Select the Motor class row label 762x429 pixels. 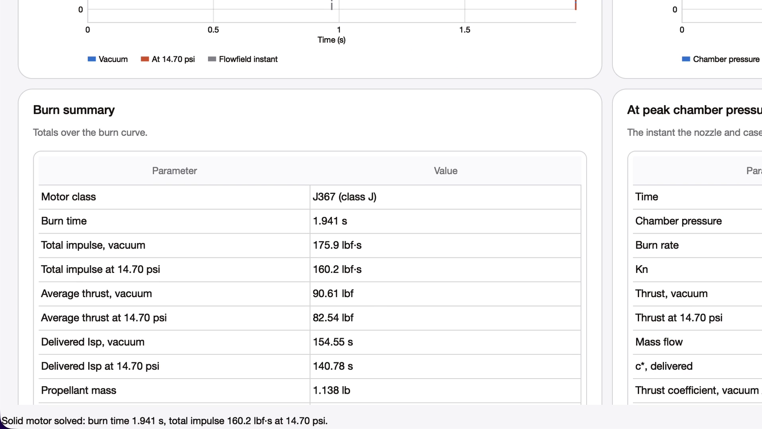68,197
